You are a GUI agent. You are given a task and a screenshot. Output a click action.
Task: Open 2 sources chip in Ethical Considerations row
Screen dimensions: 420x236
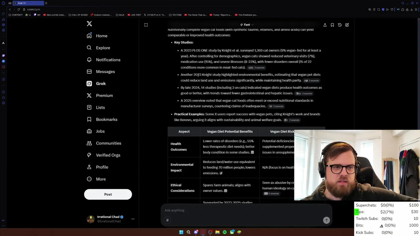pos(271,193)
